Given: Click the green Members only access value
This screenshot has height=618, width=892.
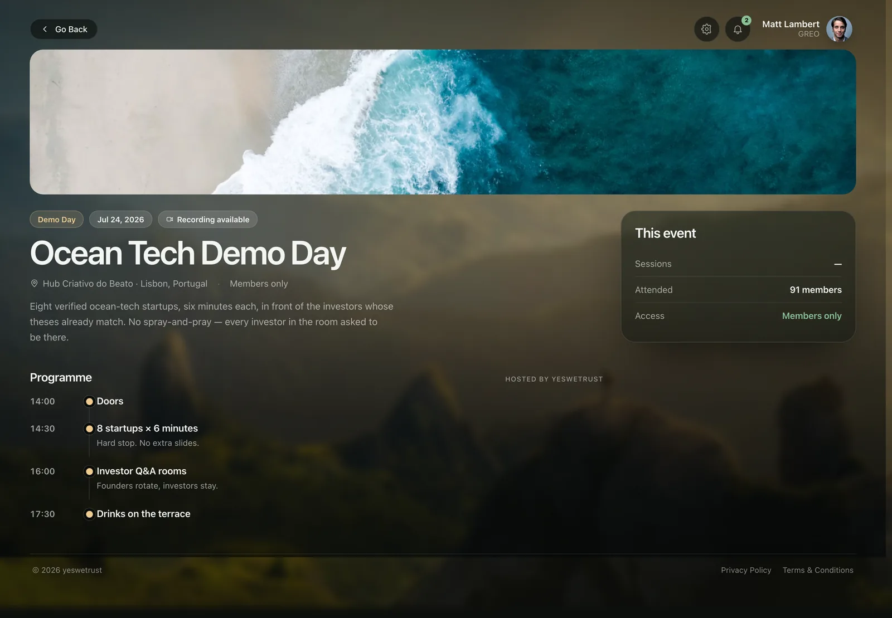Looking at the screenshot, I should (x=812, y=316).
